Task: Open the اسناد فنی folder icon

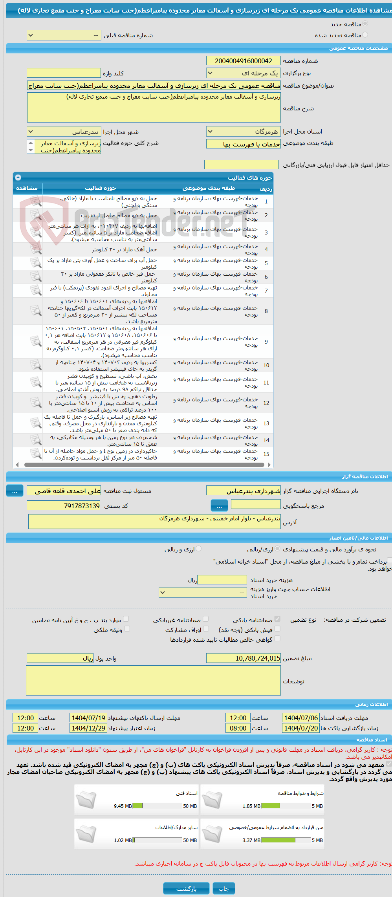Action: pyautogui.click(x=86, y=800)
